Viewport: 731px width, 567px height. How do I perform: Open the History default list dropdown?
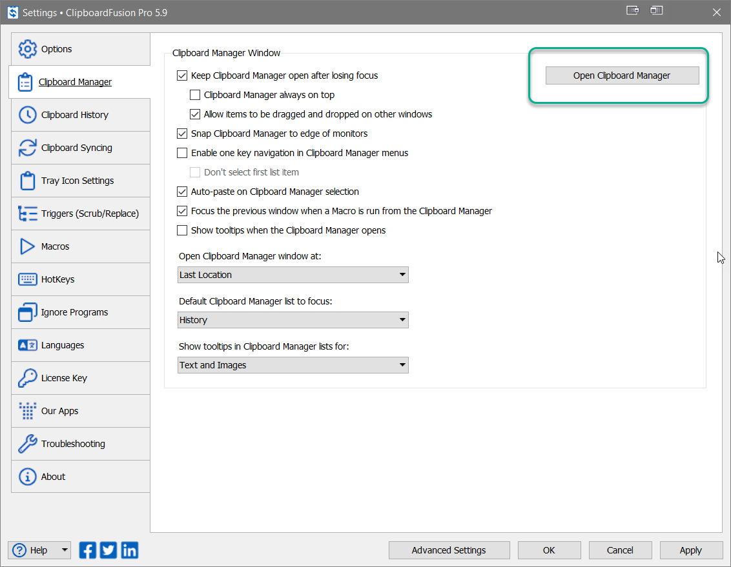coord(293,320)
